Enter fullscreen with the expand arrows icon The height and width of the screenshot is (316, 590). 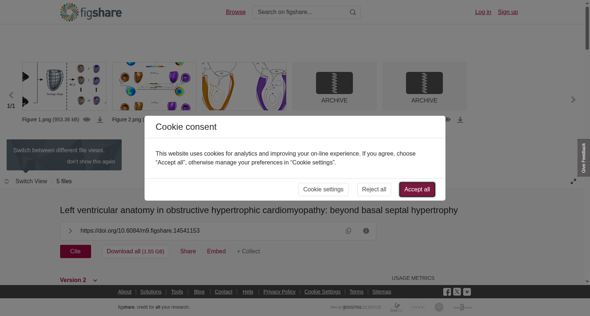573,181
